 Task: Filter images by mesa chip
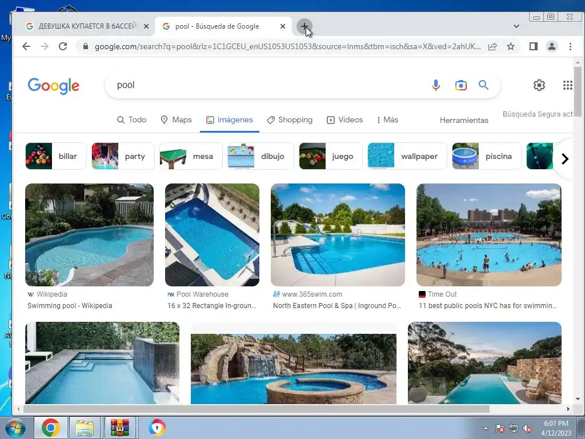click(x=191, y=156)
